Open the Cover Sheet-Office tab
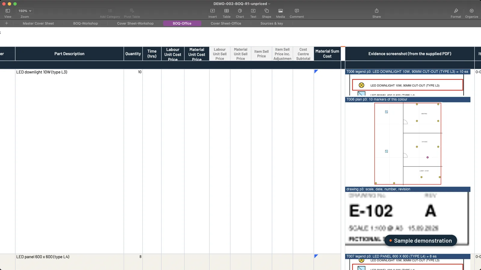 pyautogui.click(x=226, y=23)
